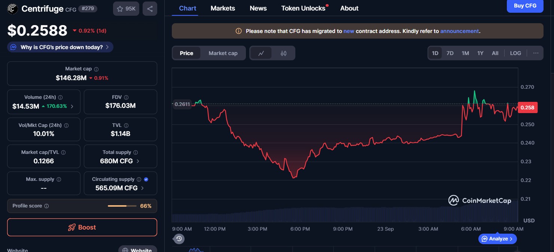Image resolution: width=554 pixels, height=252 pixels.
Task: Click the Boost button
Action: [82, 227]
